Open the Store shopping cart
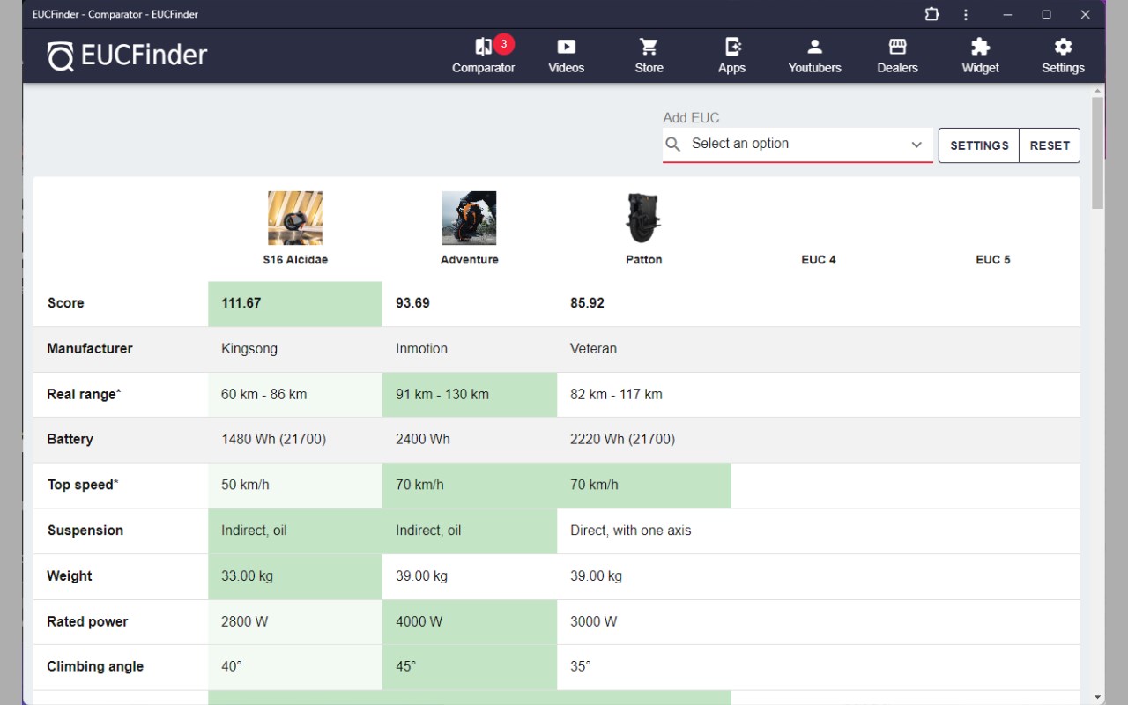The width and height of the screenshot is (1128, 705). pyautogui.click(x=649, y=56)
